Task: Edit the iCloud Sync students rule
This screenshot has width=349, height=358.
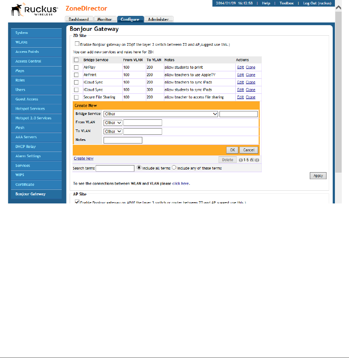Action: 241,90
